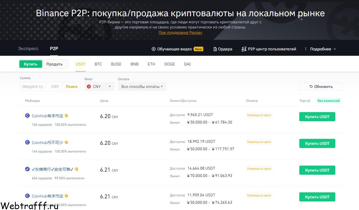Click verified badge next to 东锦商行
Viewport: 359px width, 210px height.
pos(77,169)
